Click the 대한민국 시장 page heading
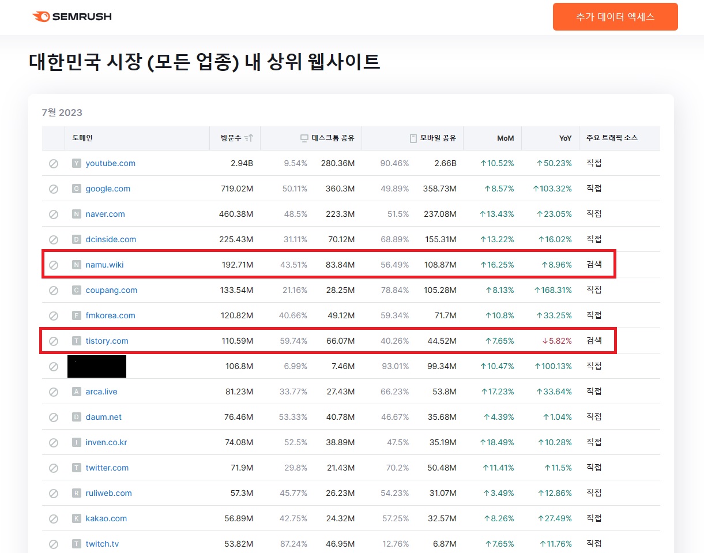Viewport: 704px width, 553px height. [x=204, y=61]
